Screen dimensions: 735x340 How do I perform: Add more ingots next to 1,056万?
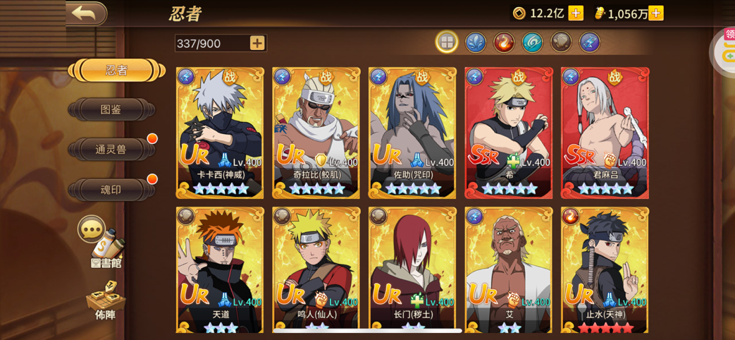[656, 13]
